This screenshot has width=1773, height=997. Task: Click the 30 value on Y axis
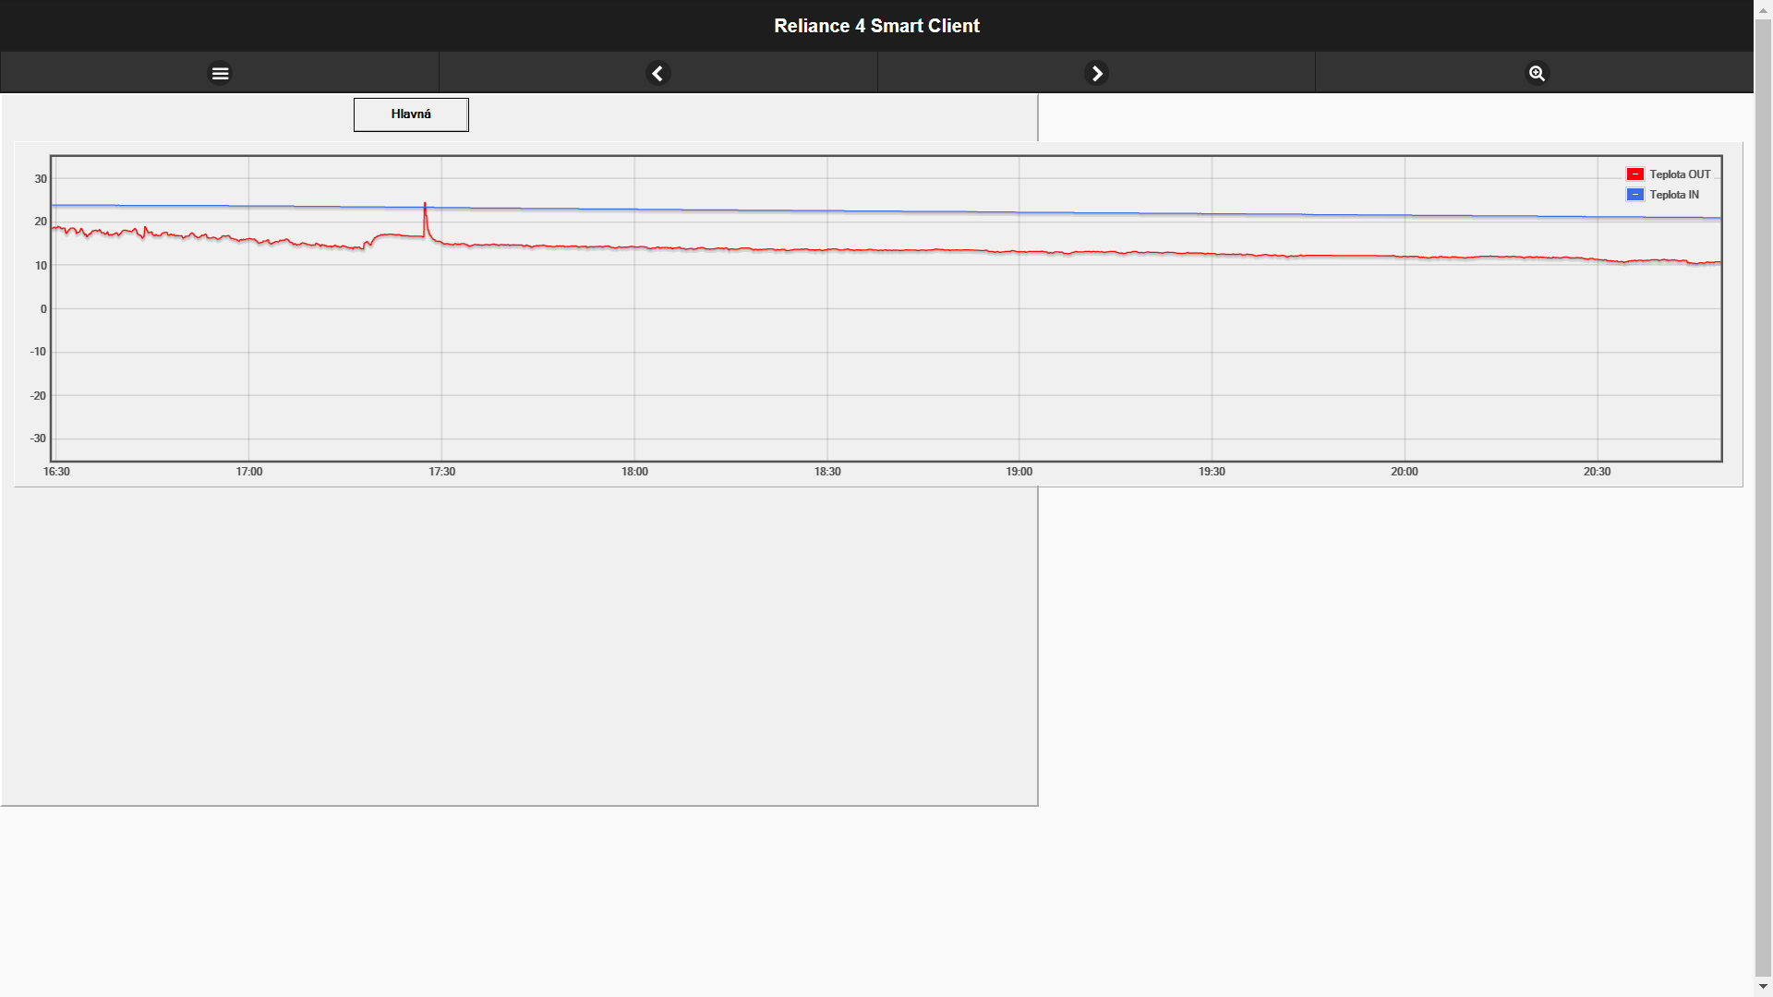tap(41, 179)
